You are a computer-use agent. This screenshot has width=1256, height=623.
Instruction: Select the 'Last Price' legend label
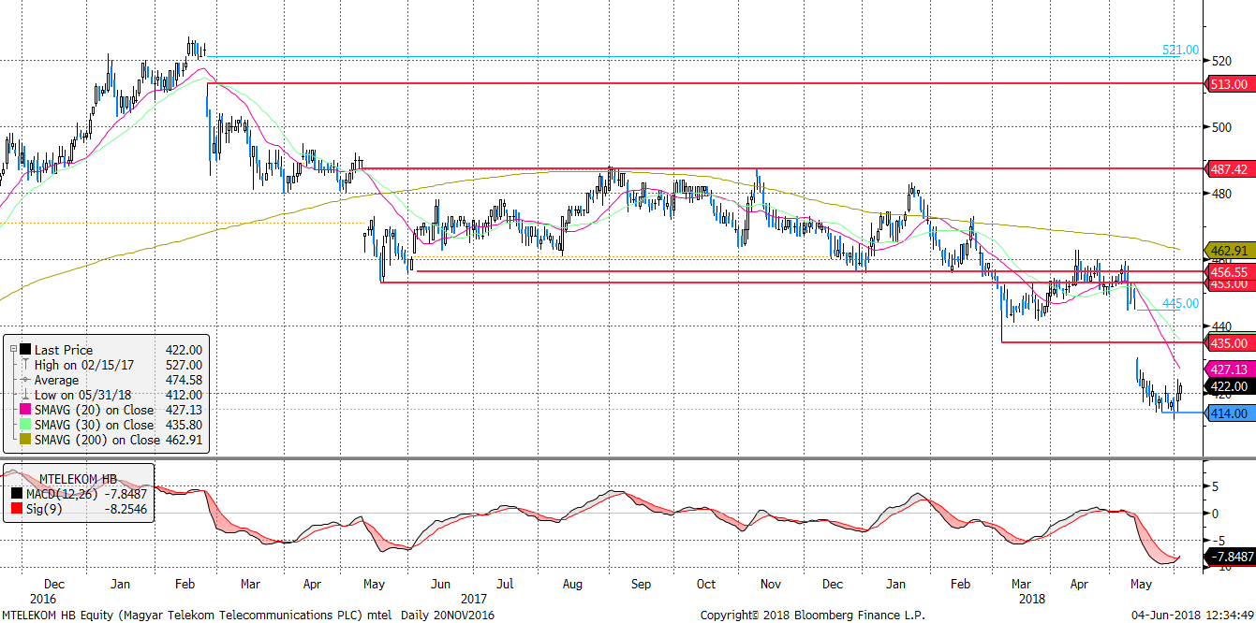[x=64, y=350]
